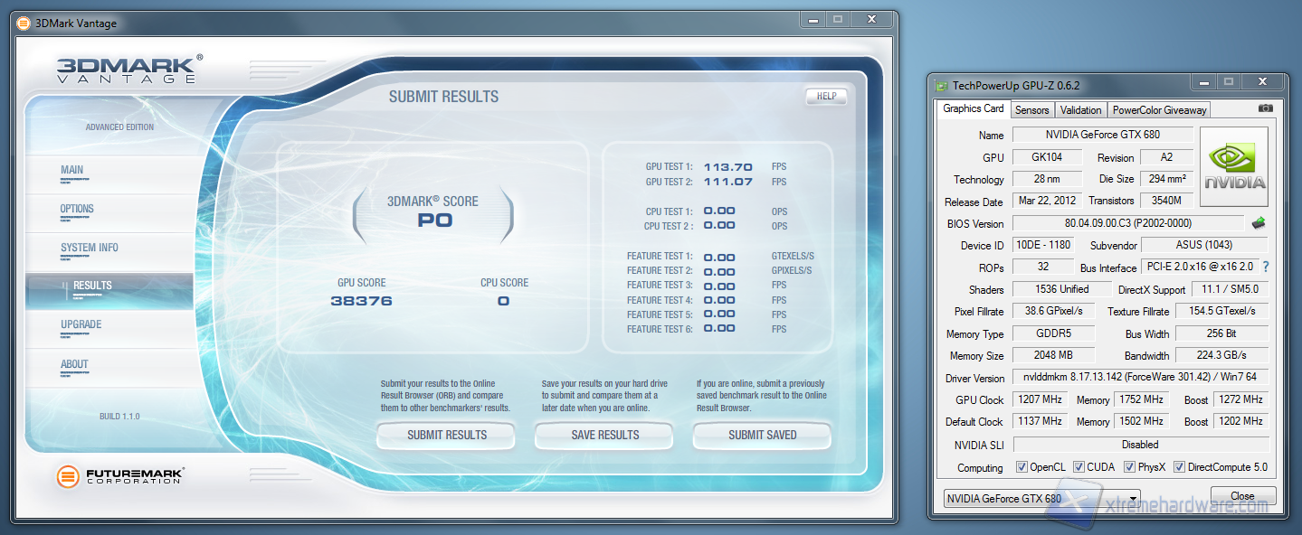This screenshot has width=1302, height=535.
Task: Click the Futuremark Corporation logo
Action: (x=120, y=476)
